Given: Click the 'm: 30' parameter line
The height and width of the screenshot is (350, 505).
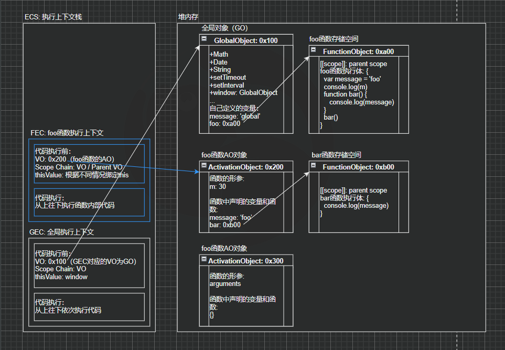Looking at the screenshot, I should point(218,186).
